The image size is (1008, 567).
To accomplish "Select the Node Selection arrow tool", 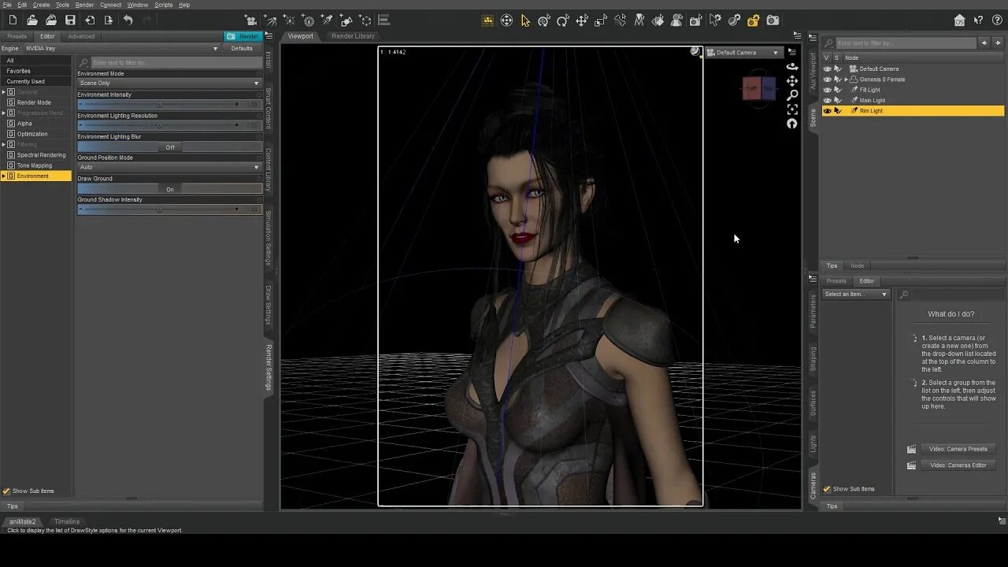I will [525, 20].
